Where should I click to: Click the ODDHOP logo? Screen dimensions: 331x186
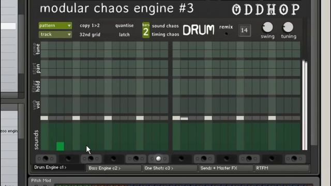(x=266, y=9)
